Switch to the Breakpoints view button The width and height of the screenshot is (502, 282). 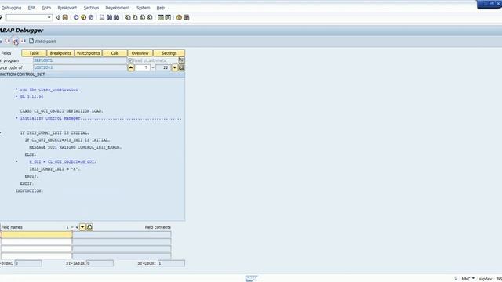point(60,53)
